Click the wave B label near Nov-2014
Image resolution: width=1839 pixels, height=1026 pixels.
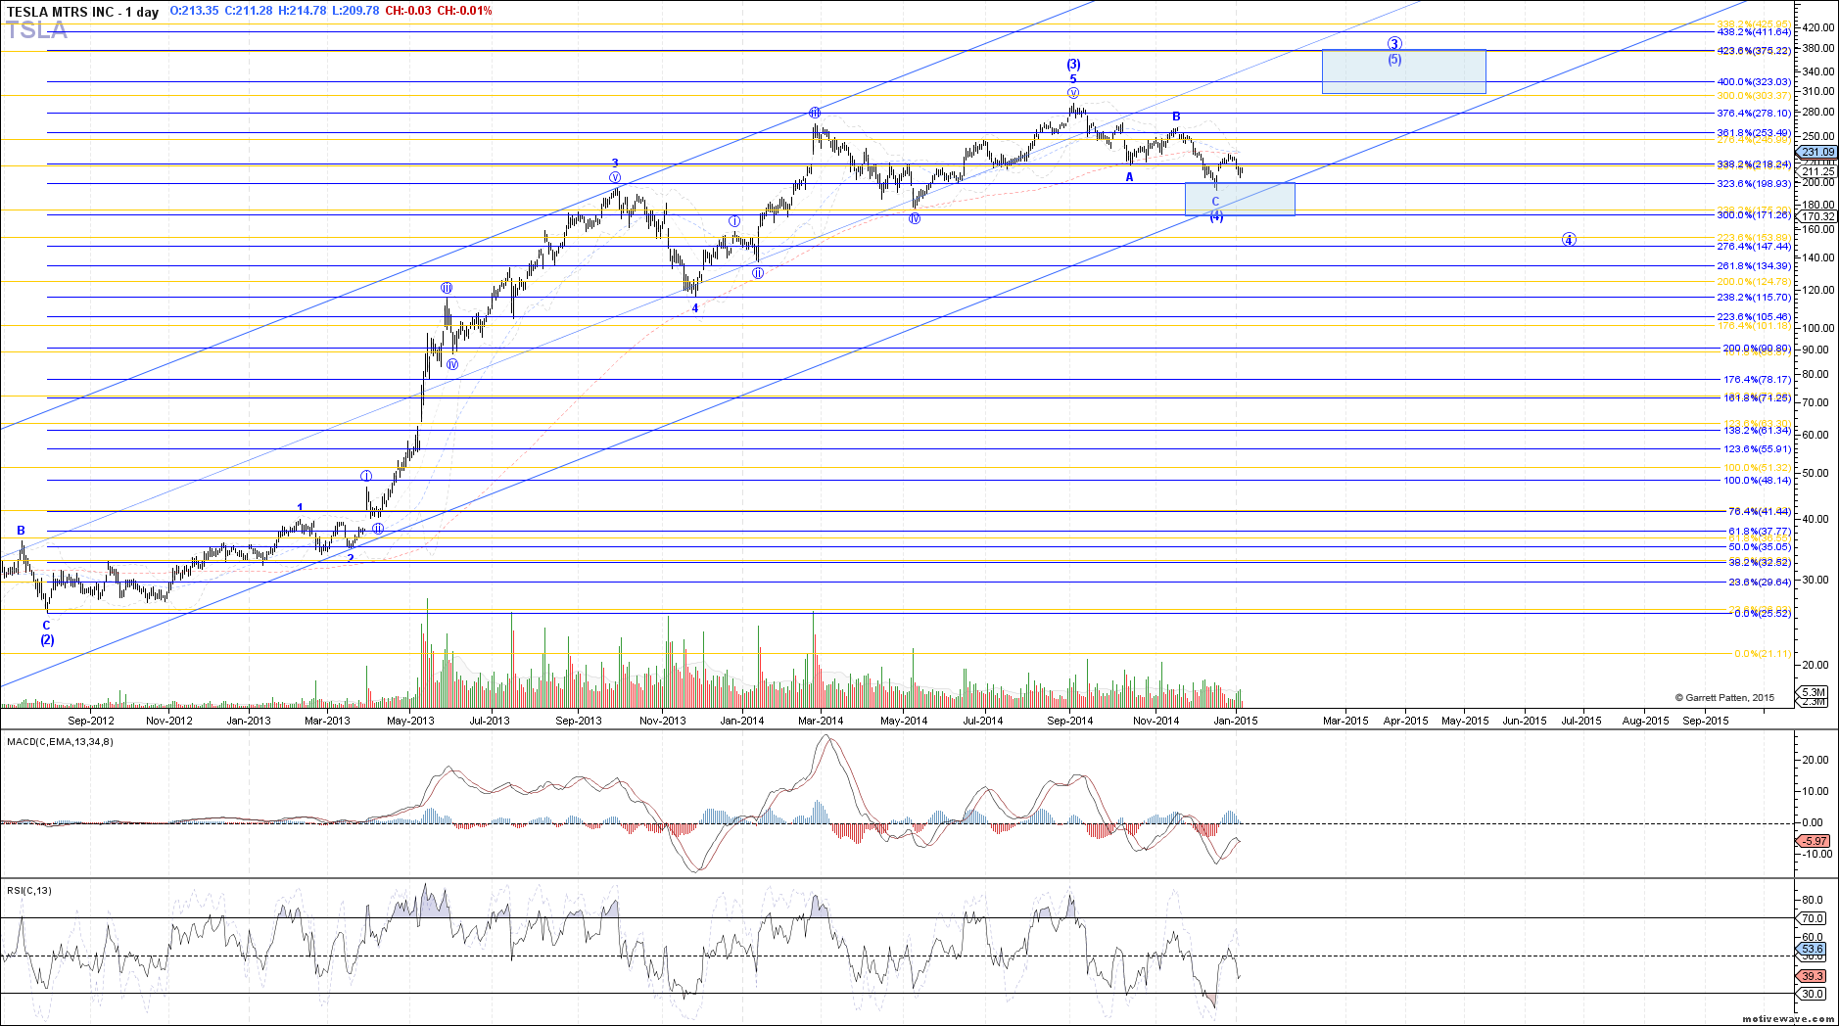pyautogui.click(x=1176, y=117)
